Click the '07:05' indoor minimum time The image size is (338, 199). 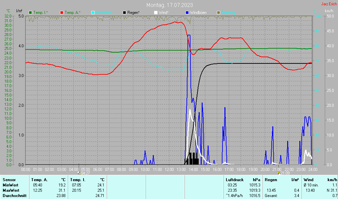coord(76,185)
